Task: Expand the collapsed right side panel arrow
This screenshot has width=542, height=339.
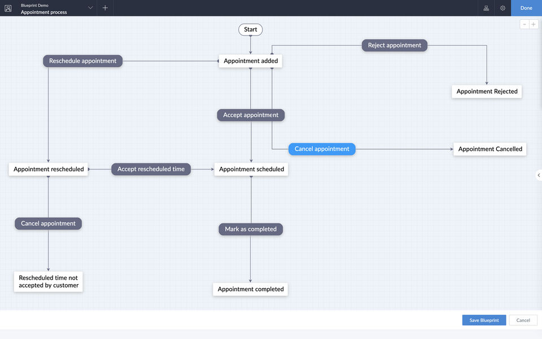Action: 539,175
